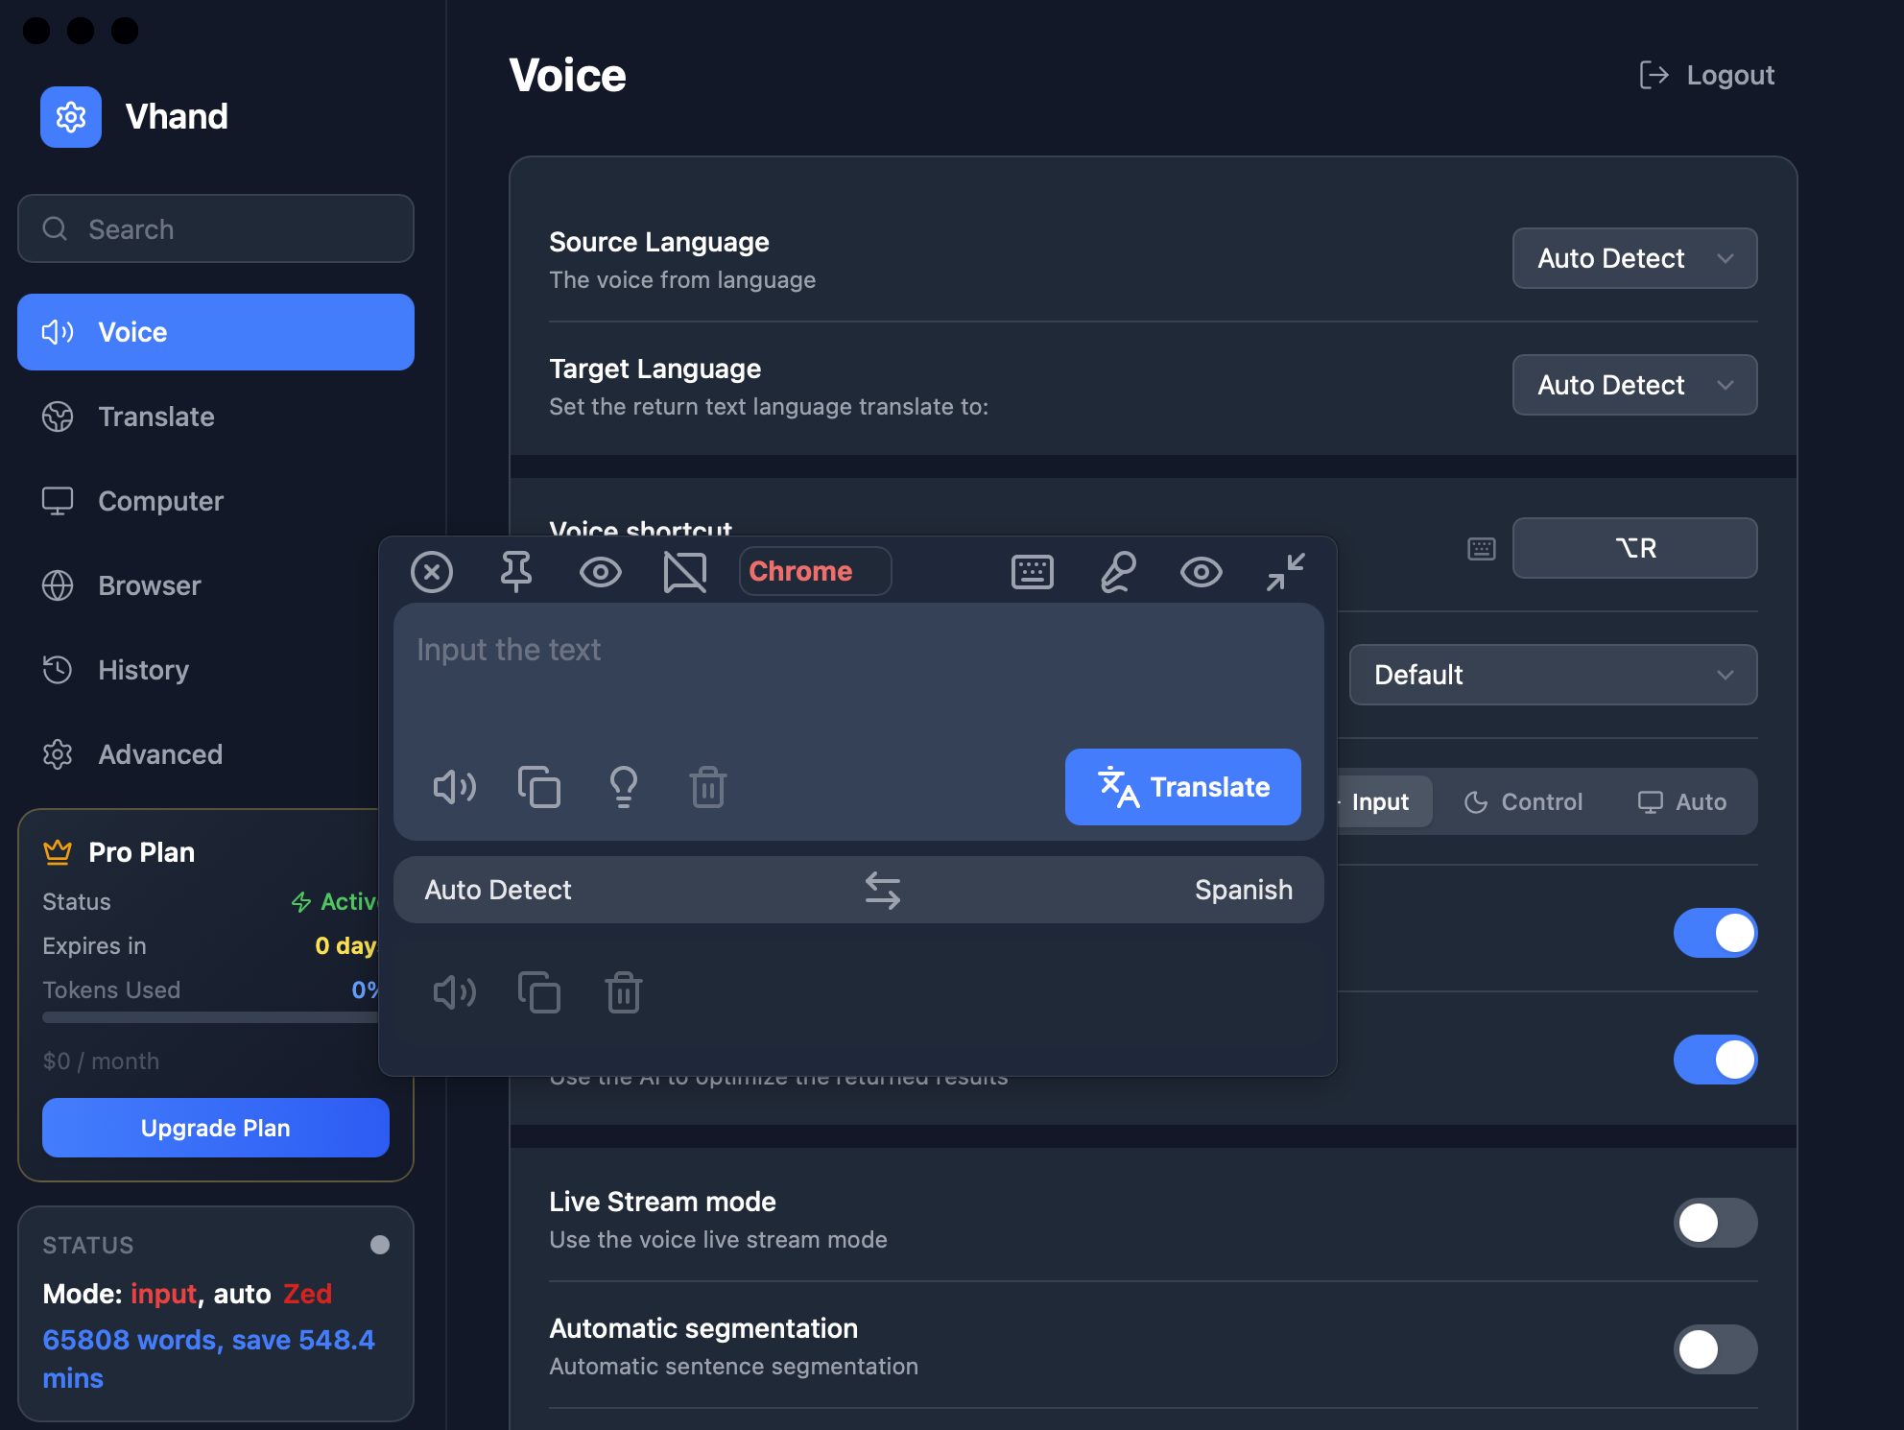Turn on Automatic segmentation toggle
Viewport: 1904px width, 1430px height.
[x=1714, y=1349]
